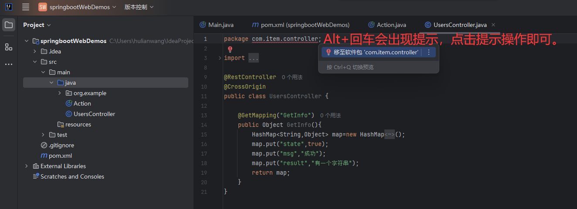The image size is (577, 209).
Task: Open the Project view dropdown
Action: 37,25
